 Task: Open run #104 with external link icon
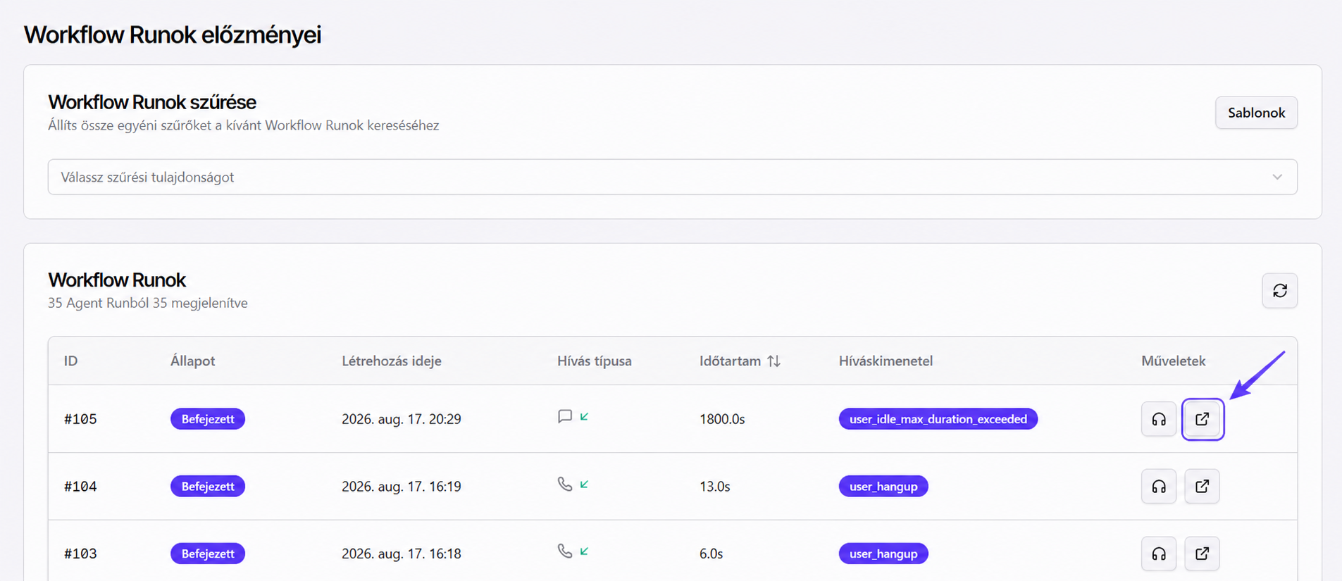coord(1203,487)
